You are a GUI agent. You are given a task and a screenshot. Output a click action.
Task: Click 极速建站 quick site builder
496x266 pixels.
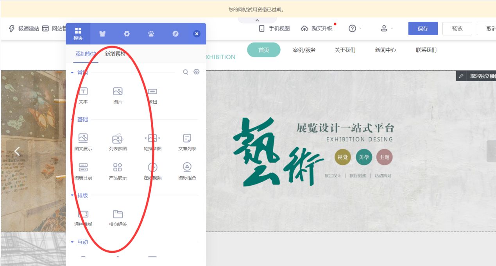point(24,28)
